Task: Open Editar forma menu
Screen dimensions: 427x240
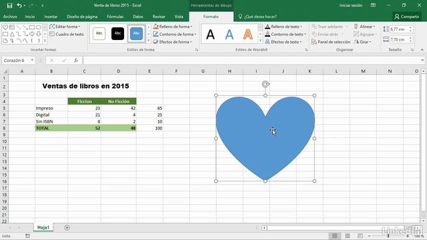Action: (x=65, y=27)
